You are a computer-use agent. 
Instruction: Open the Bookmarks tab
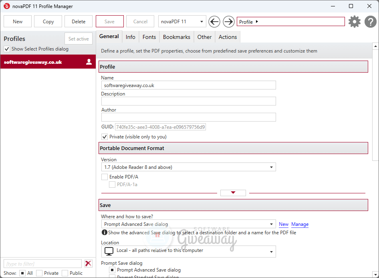(x=176, y=37)
